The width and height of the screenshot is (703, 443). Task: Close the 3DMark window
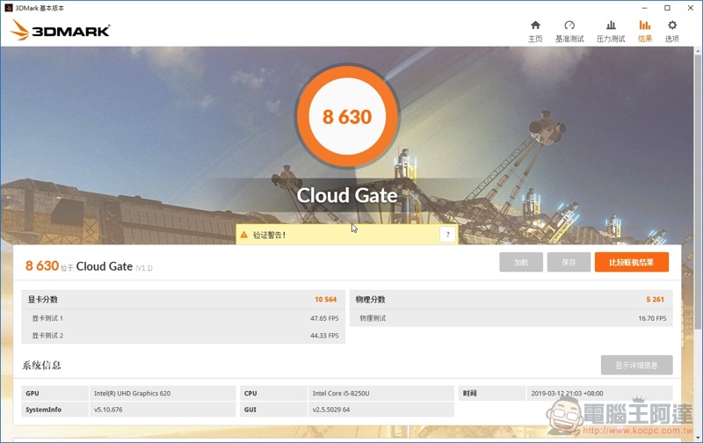pos(691,8)
